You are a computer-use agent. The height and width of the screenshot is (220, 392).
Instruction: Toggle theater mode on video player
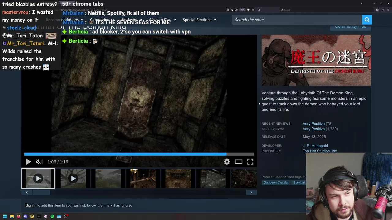tap(239, 162)
